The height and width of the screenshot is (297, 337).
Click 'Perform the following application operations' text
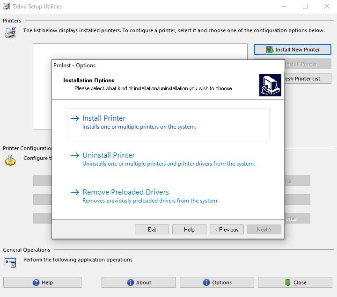78,260
